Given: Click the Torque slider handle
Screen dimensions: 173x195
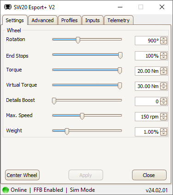Looking at the screenshot, I should (120, 71).
